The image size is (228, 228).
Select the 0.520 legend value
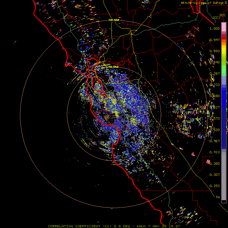(215, 130)
